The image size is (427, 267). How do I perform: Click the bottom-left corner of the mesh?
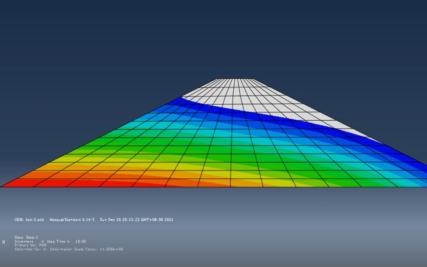[1, 187]
